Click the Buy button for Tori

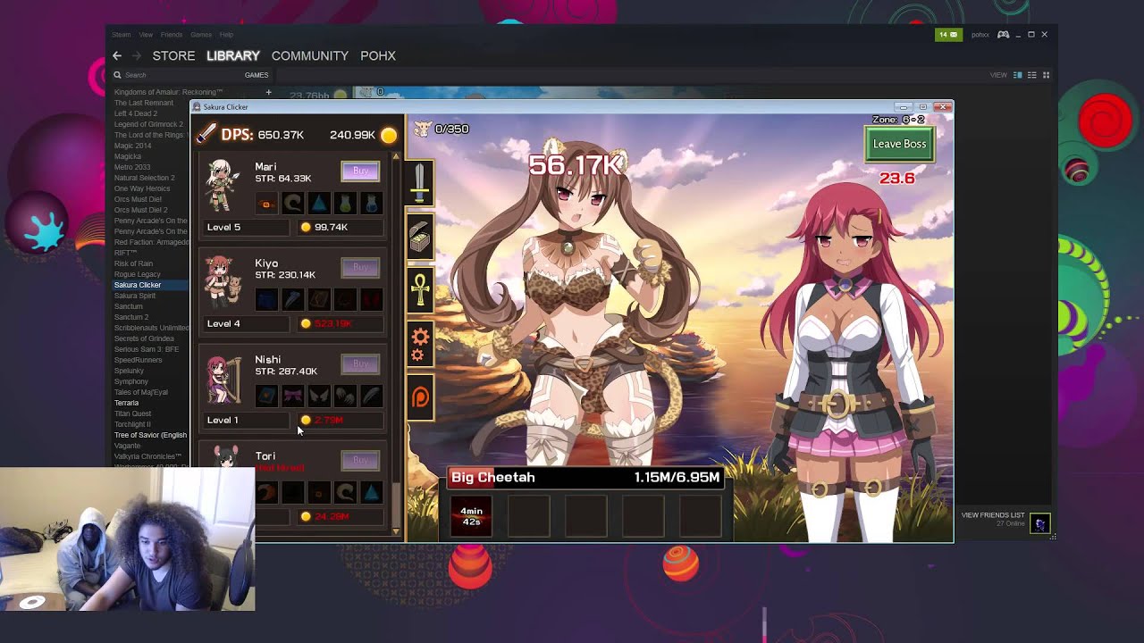click(360, 460)
